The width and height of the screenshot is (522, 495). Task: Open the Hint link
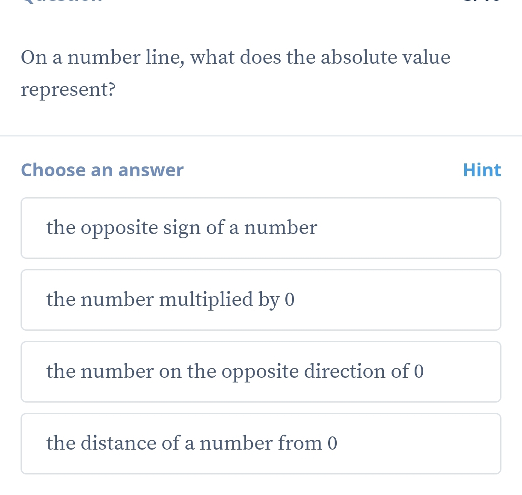click(482, 170)
